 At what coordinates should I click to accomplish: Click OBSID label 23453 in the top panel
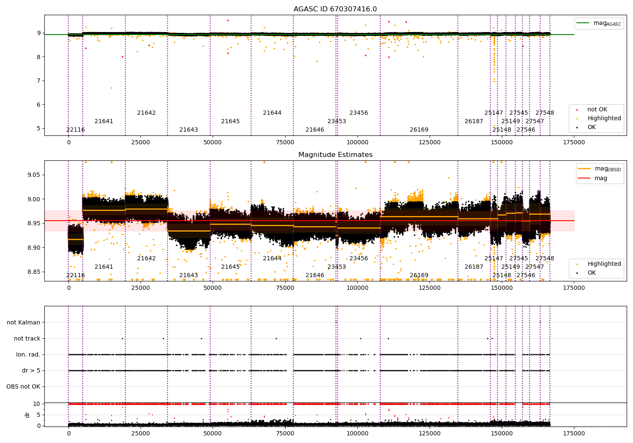[337, 121]
